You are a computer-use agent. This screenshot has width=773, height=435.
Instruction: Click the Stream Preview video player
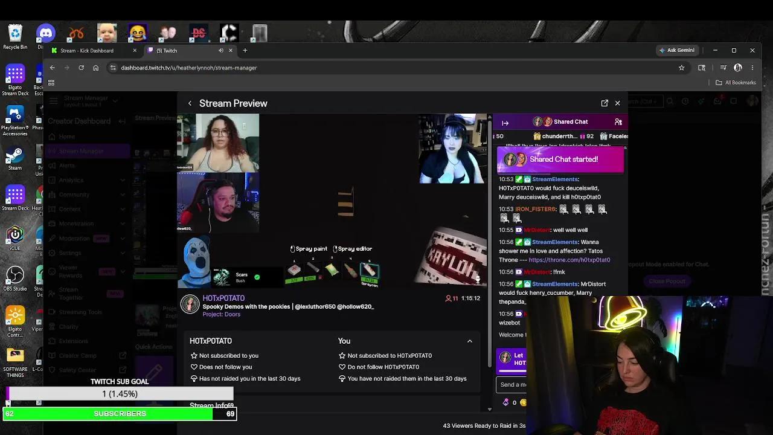(x=333, y=201)
